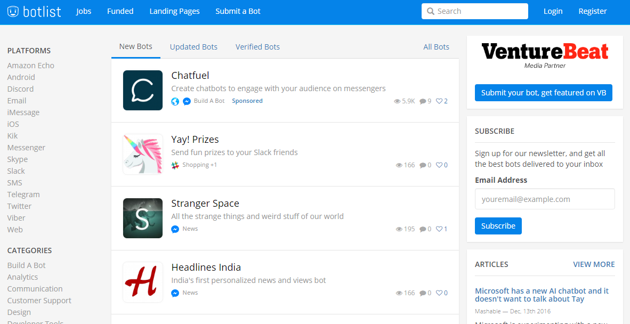
Task: Switch to the Updated Bots tab
Action: coord(193,47)
